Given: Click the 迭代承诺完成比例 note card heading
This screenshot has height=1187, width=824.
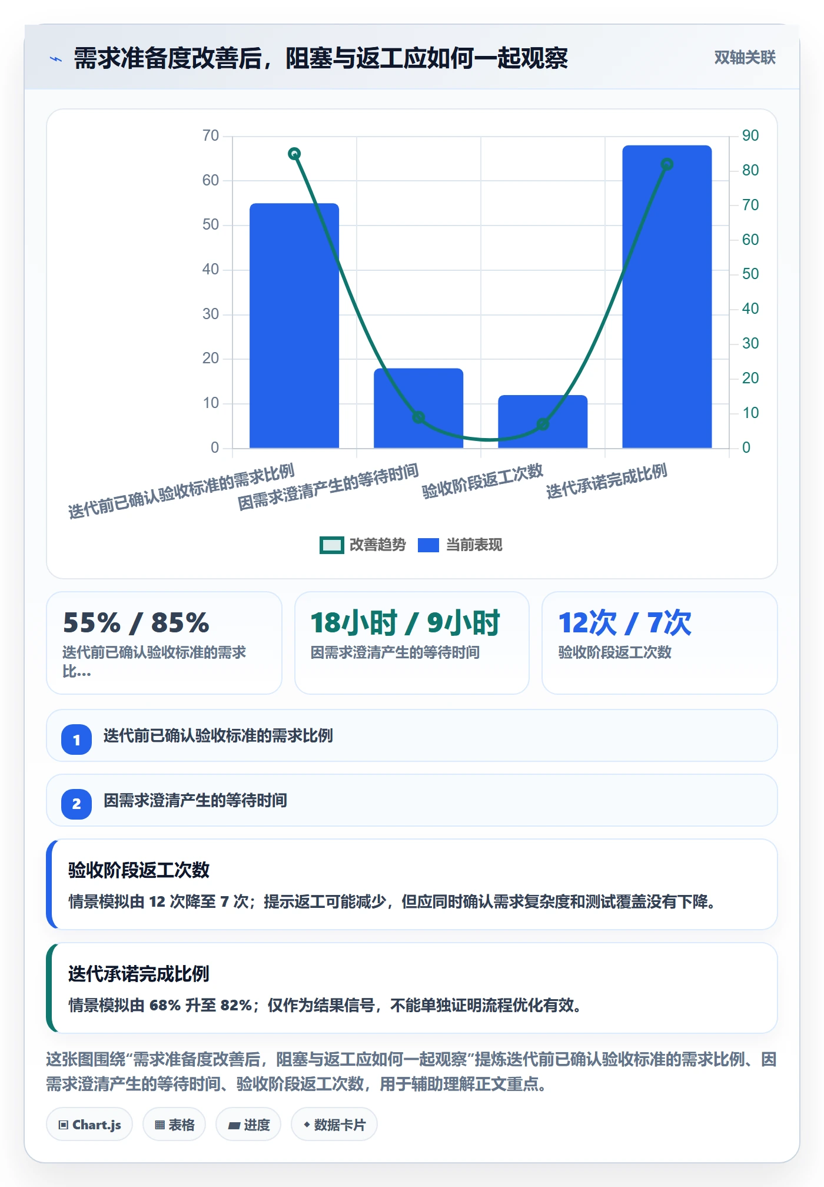Looking at the screenshot, I should point(139,974).
